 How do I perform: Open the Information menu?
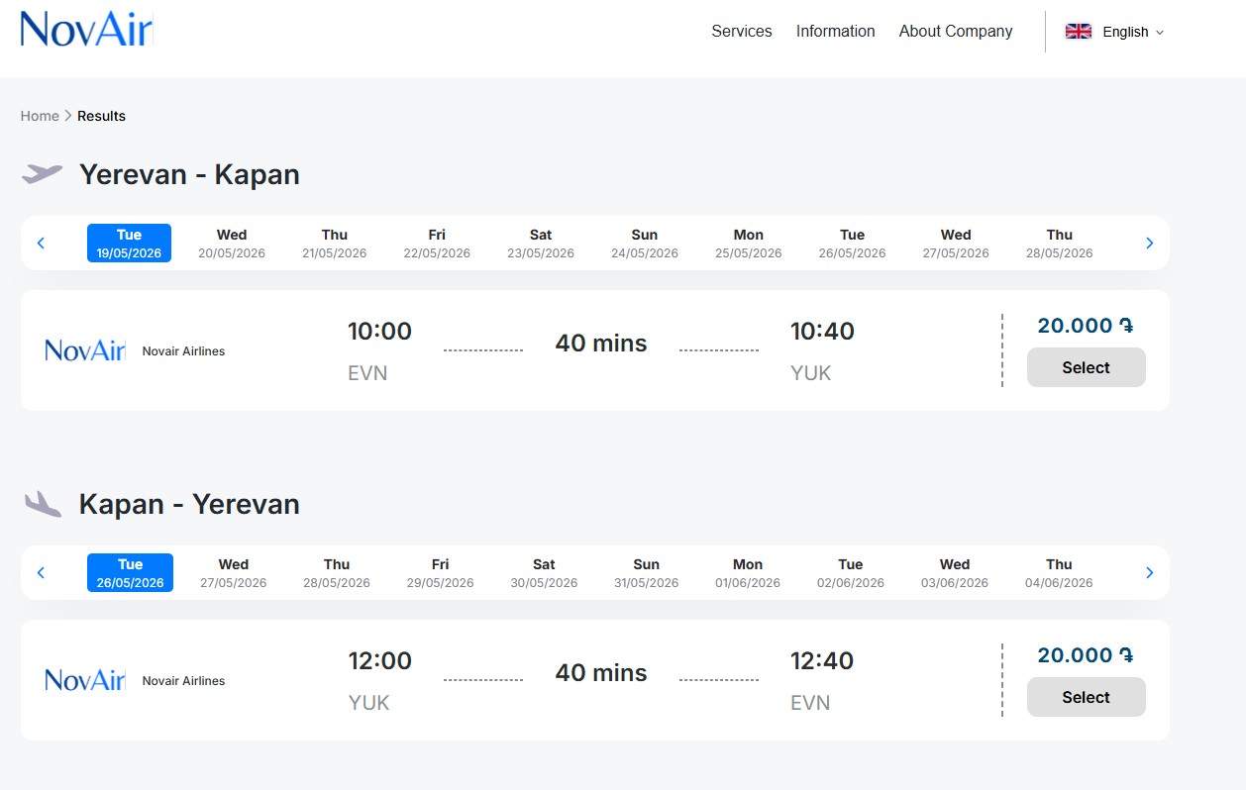(835, 32)
